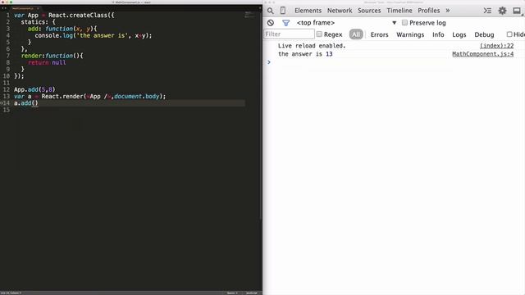Viewport: 525px width, 295px height.
Task: Clear the console log
Action: tap(271, 23)
